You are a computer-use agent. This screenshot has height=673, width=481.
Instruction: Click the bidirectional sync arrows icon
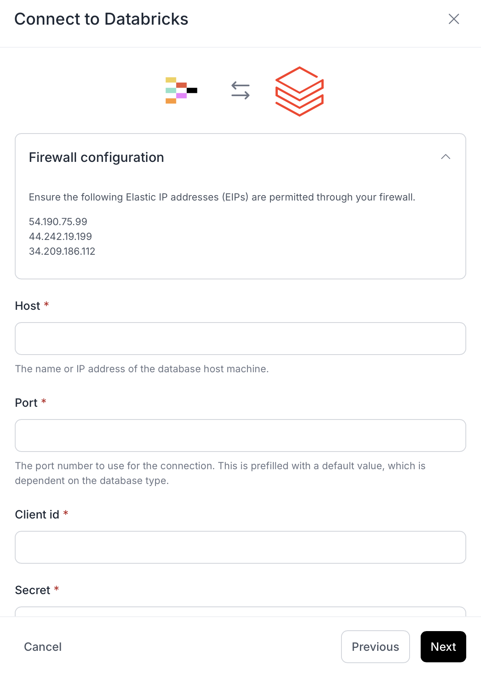coord(240,90)
